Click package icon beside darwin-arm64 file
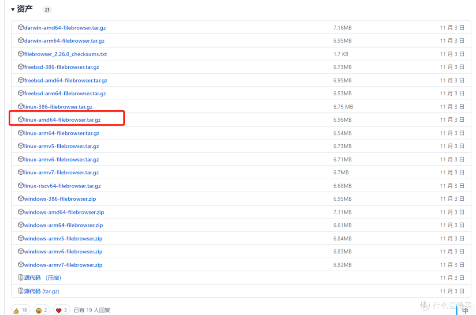The width and height of the screenshot is (476, 315). [x=21, y=41]
